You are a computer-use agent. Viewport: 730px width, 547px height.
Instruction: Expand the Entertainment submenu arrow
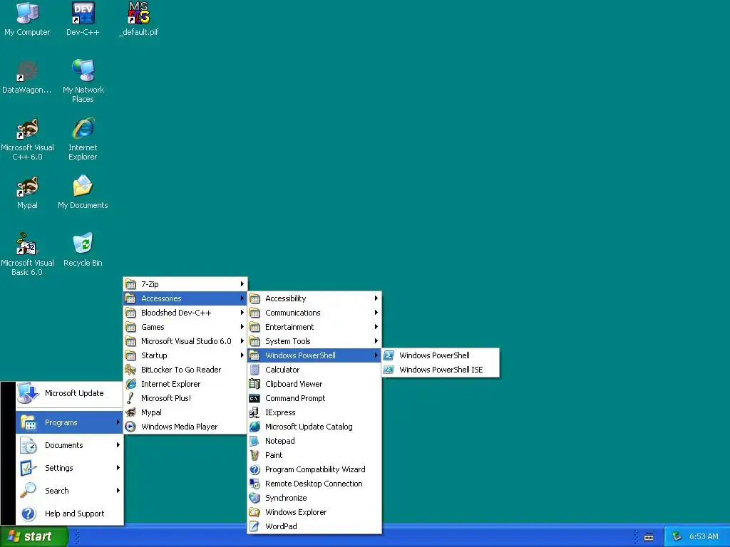pos(376,327)
